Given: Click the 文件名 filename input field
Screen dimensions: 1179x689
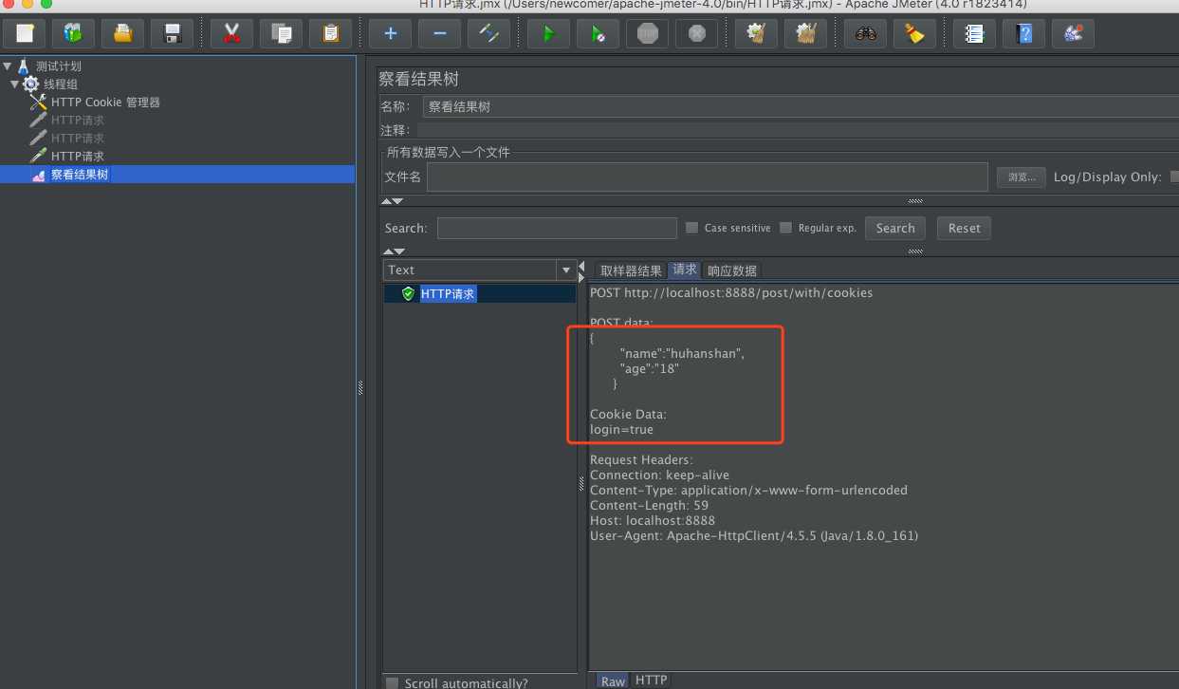Looking at the screenshot, I should pyautogui.click(x=707, y=177).
